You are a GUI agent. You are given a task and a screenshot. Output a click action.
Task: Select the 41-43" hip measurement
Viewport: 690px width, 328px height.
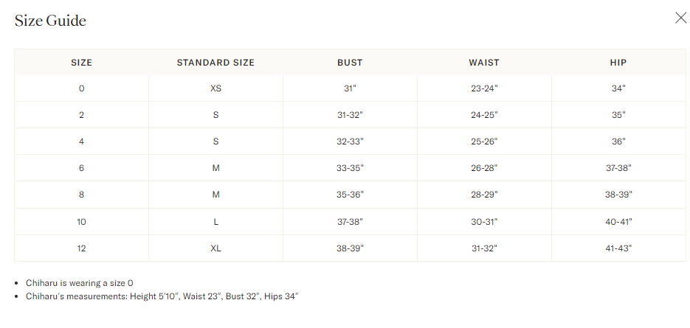click(618, 248)
